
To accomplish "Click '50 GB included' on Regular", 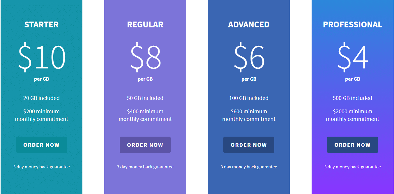I will point(145,98).
